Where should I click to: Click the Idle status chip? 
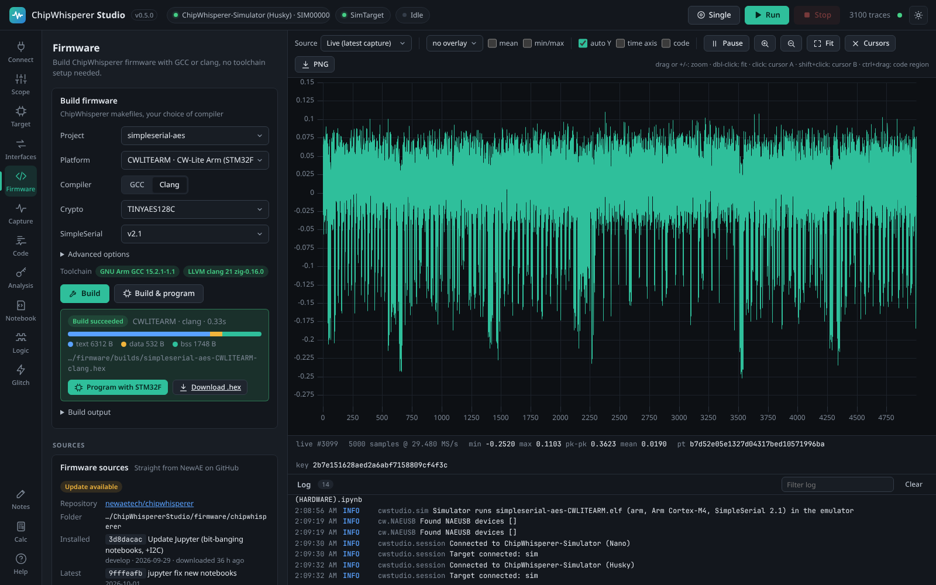point(412,15)
